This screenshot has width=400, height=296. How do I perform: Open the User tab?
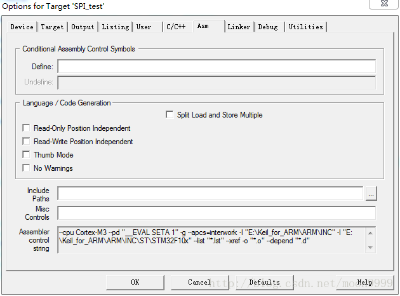click(147, 27)
